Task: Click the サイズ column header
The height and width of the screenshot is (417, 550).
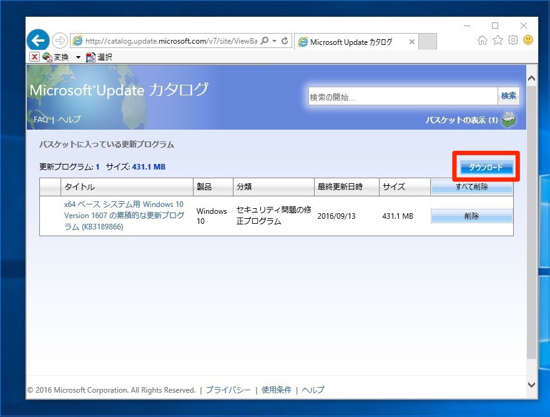Action: (x=405, y=186)
